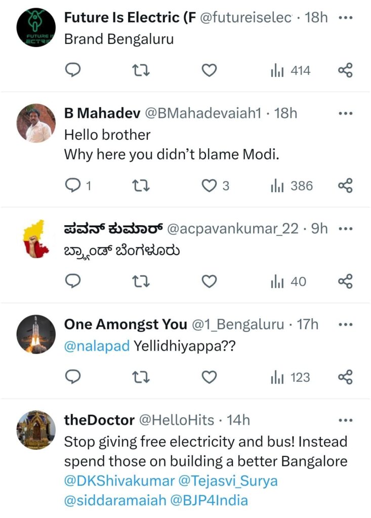Like B Mahadev's tweet
Image resolution: width=371 pixels, height=518 pixels.
pyautogui.click(x=209, y=186)
